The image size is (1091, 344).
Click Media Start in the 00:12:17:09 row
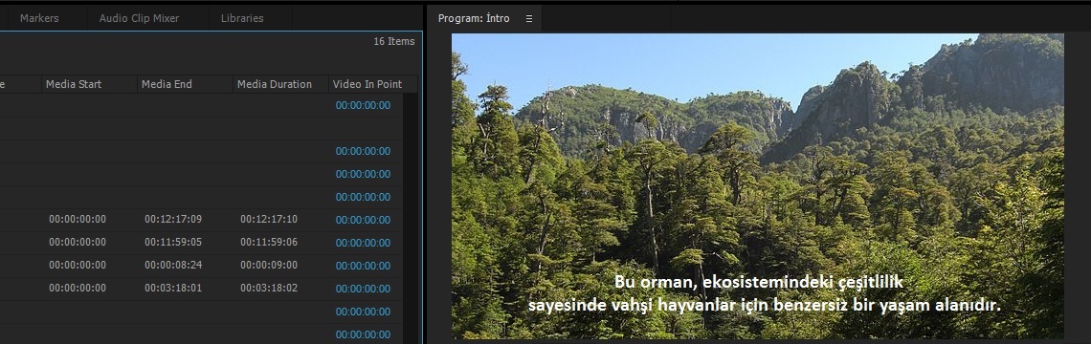pos(78,219)
